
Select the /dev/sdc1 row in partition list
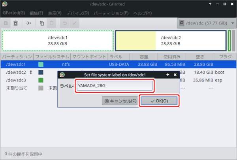tap(118, 64)
